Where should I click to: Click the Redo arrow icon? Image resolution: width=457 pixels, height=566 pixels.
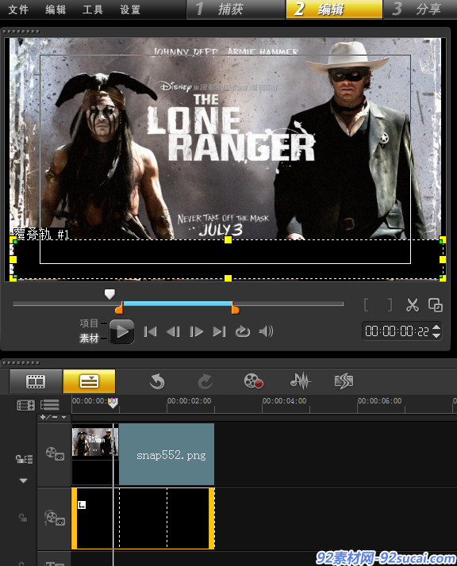coord(205,381)
